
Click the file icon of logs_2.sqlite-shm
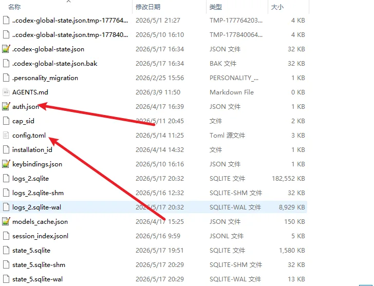coord(6,193)
